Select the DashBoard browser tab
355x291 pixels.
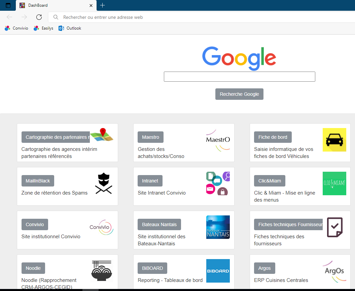click(56, 5)
